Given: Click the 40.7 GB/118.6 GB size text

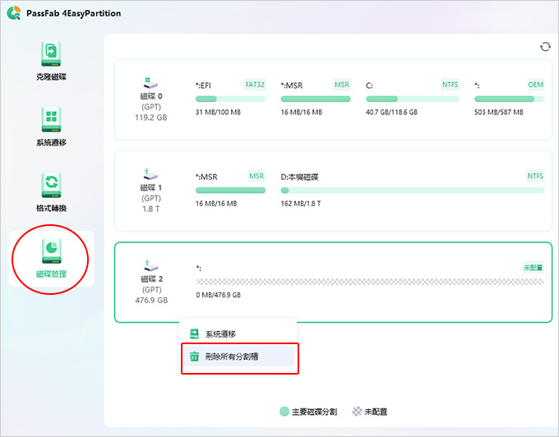Looking at the screenshot, I should click(x=391, y=113).
